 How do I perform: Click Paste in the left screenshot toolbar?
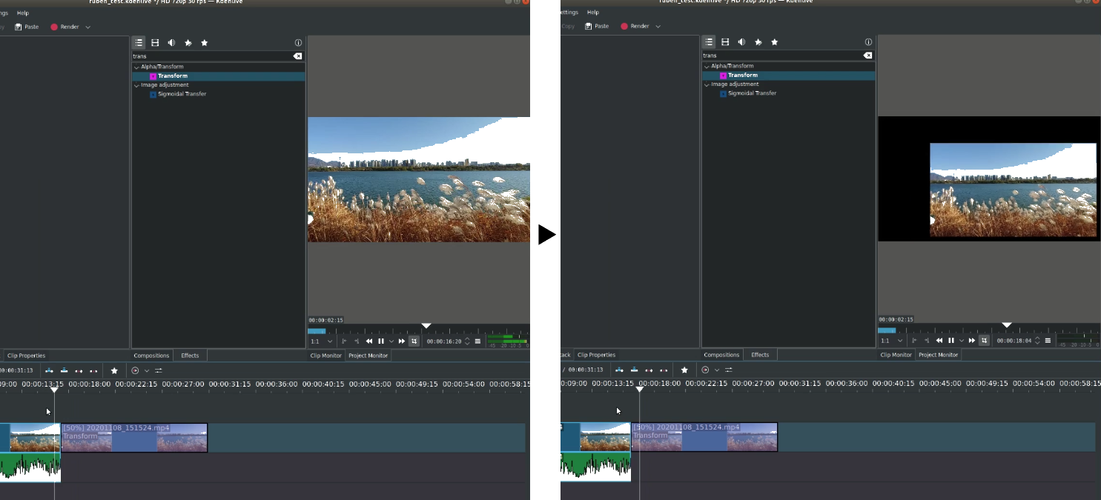coord(26,27)
